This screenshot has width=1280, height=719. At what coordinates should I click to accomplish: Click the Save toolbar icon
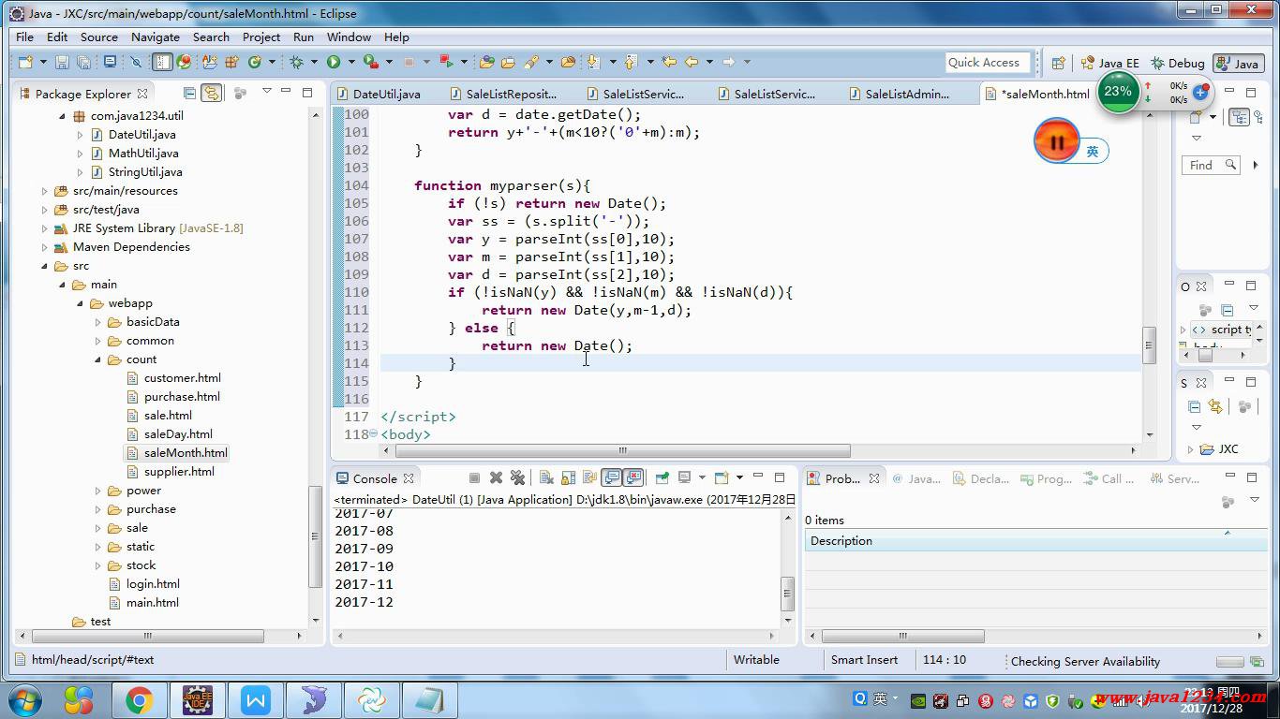tap(62, 62)
